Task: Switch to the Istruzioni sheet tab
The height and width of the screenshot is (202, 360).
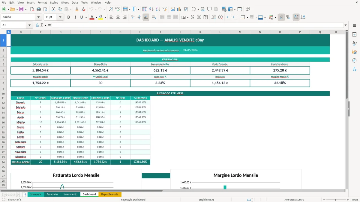Action: (x=36, y=194)
